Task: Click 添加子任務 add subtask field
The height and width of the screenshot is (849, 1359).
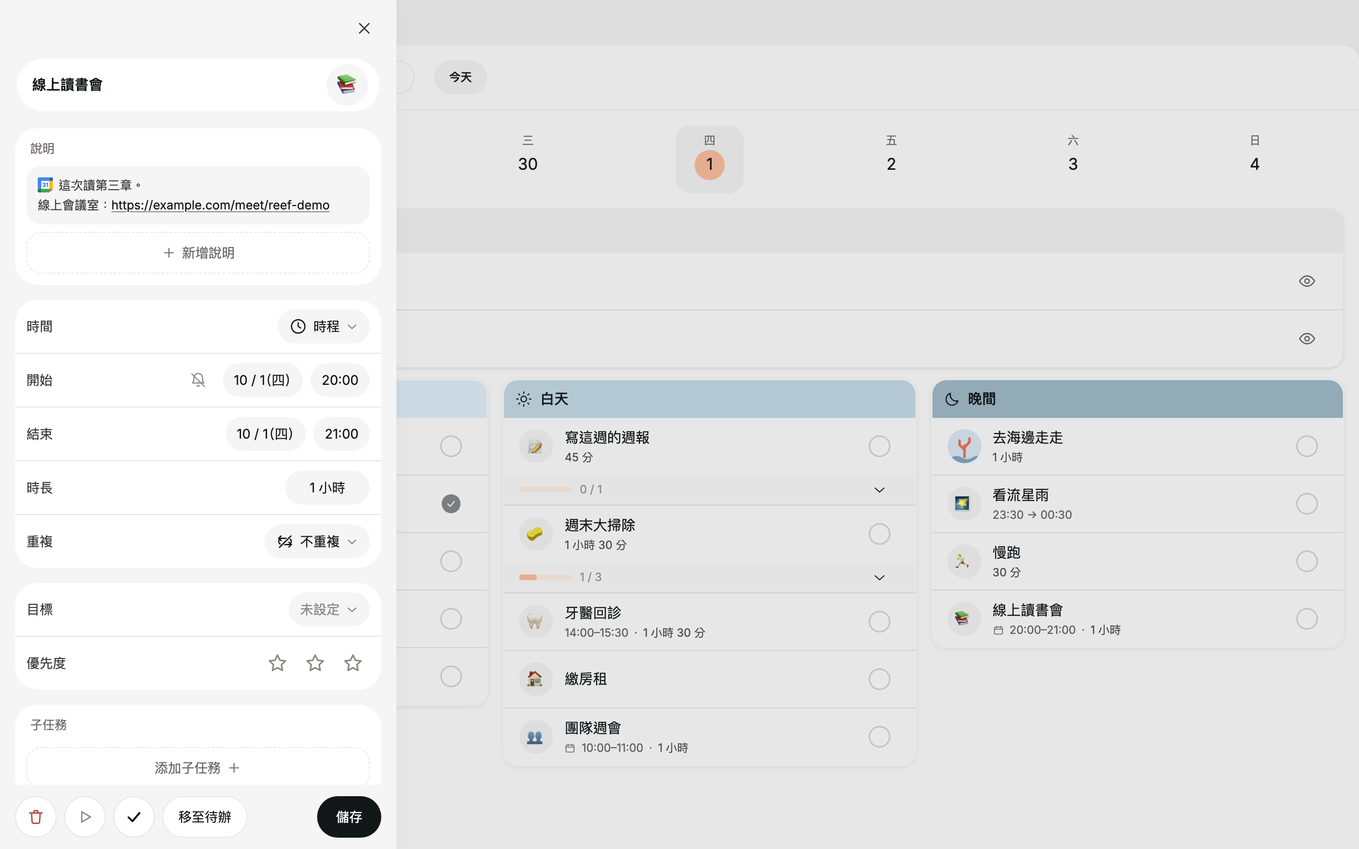Action: pyautogui.click(x=198, y=767)
